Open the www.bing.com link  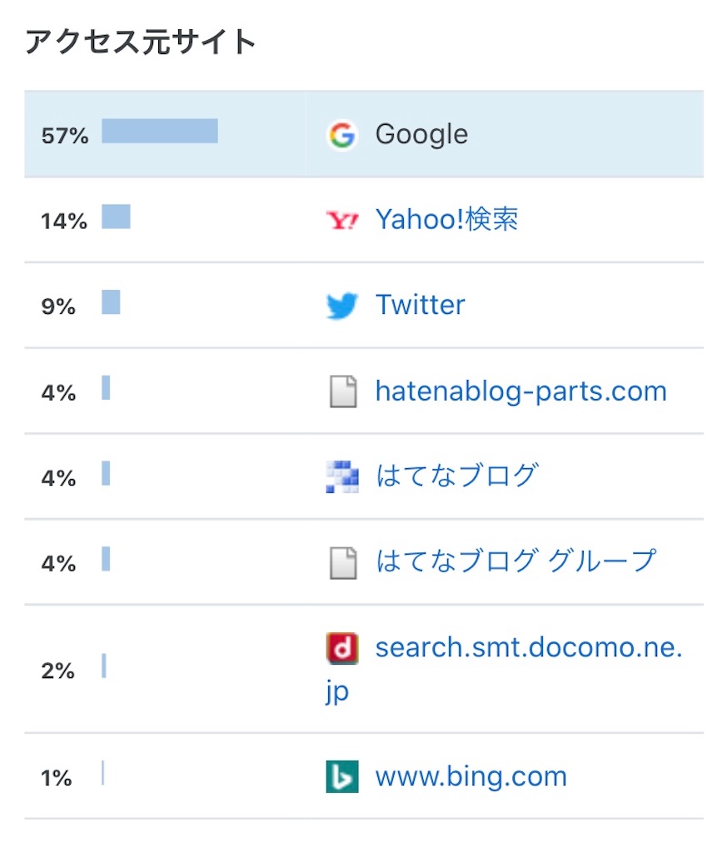[471, 776]
